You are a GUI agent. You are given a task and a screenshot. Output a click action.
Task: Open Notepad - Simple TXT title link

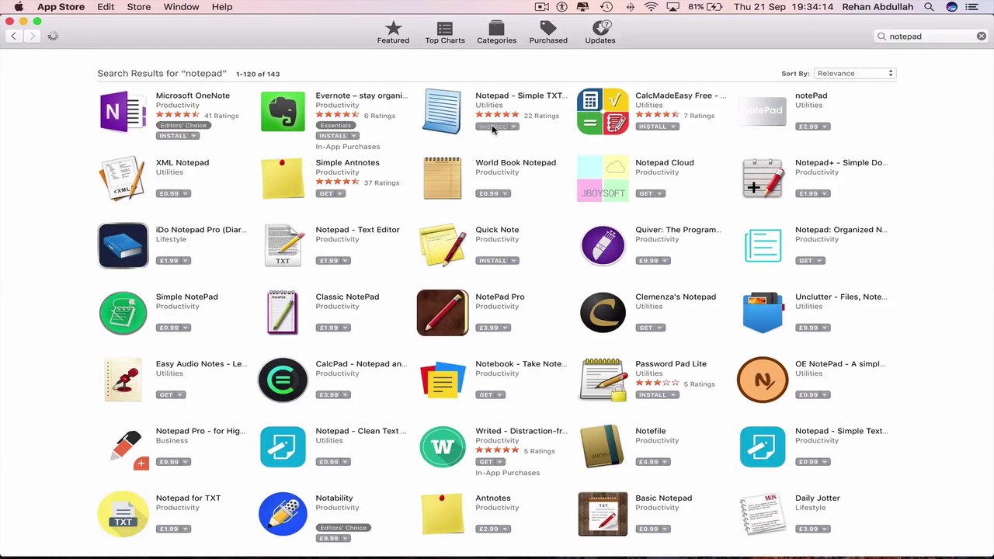click(x=521, y=95)
